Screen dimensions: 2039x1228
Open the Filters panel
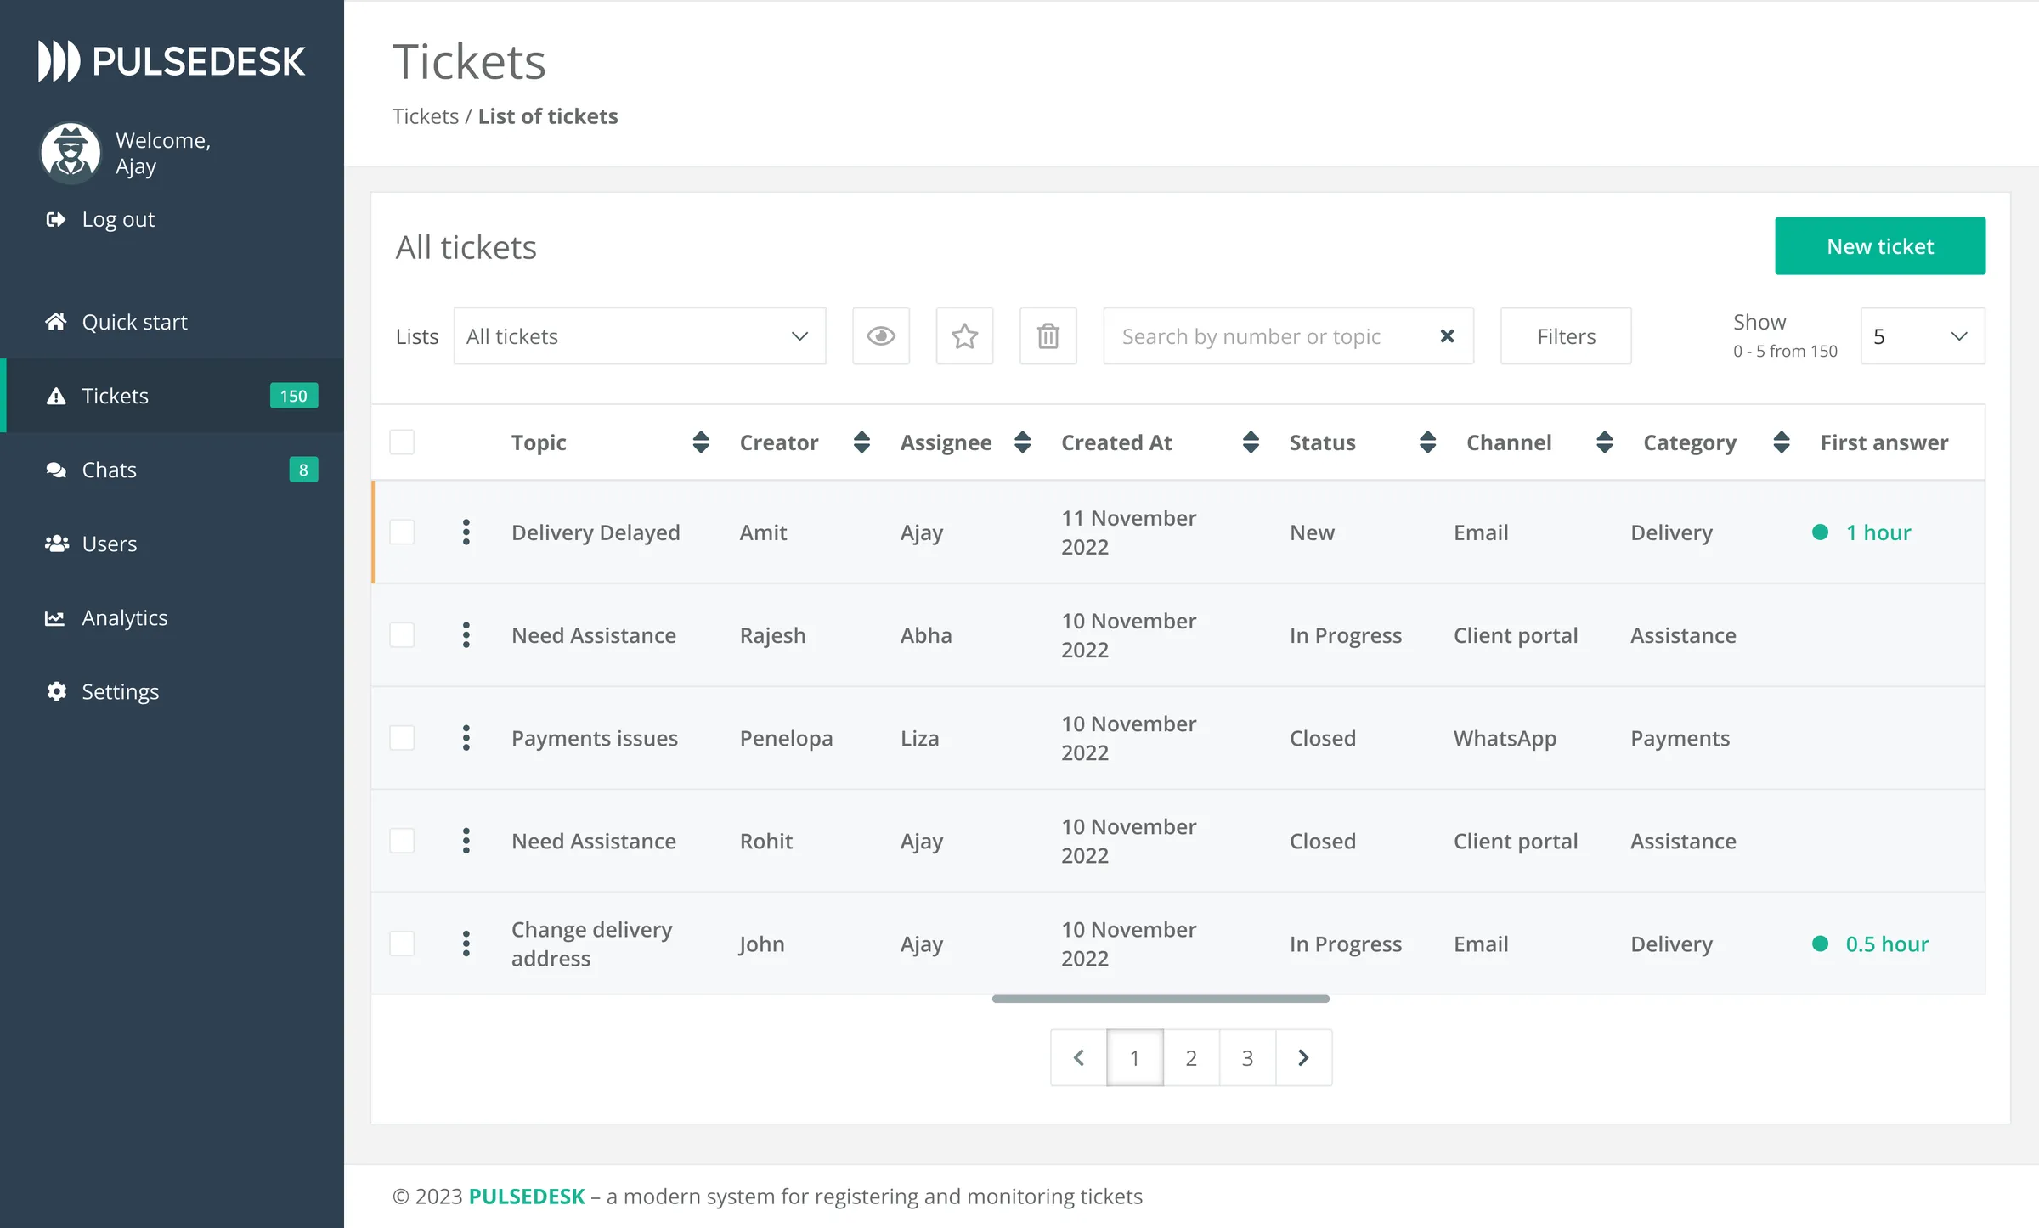[x=1565, y=335]
